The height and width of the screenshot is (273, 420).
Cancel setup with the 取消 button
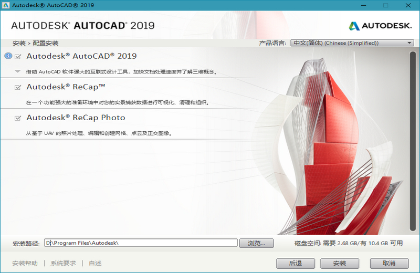(389, 263)
